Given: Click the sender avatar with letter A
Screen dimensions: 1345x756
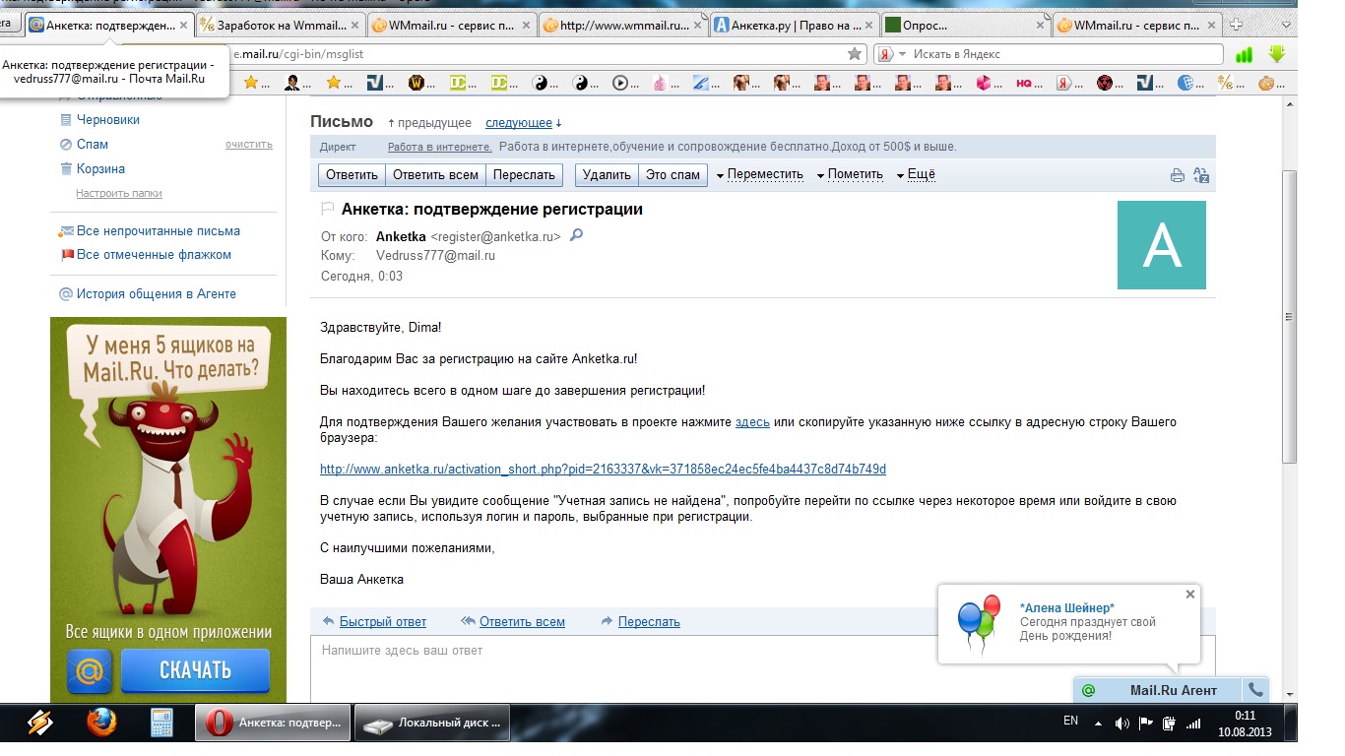Looking at the screenshot, I should point(1162,245).
